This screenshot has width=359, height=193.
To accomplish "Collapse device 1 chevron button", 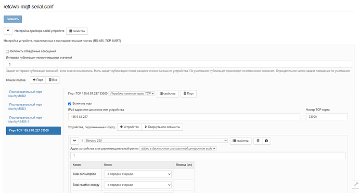I will [74, 141].
